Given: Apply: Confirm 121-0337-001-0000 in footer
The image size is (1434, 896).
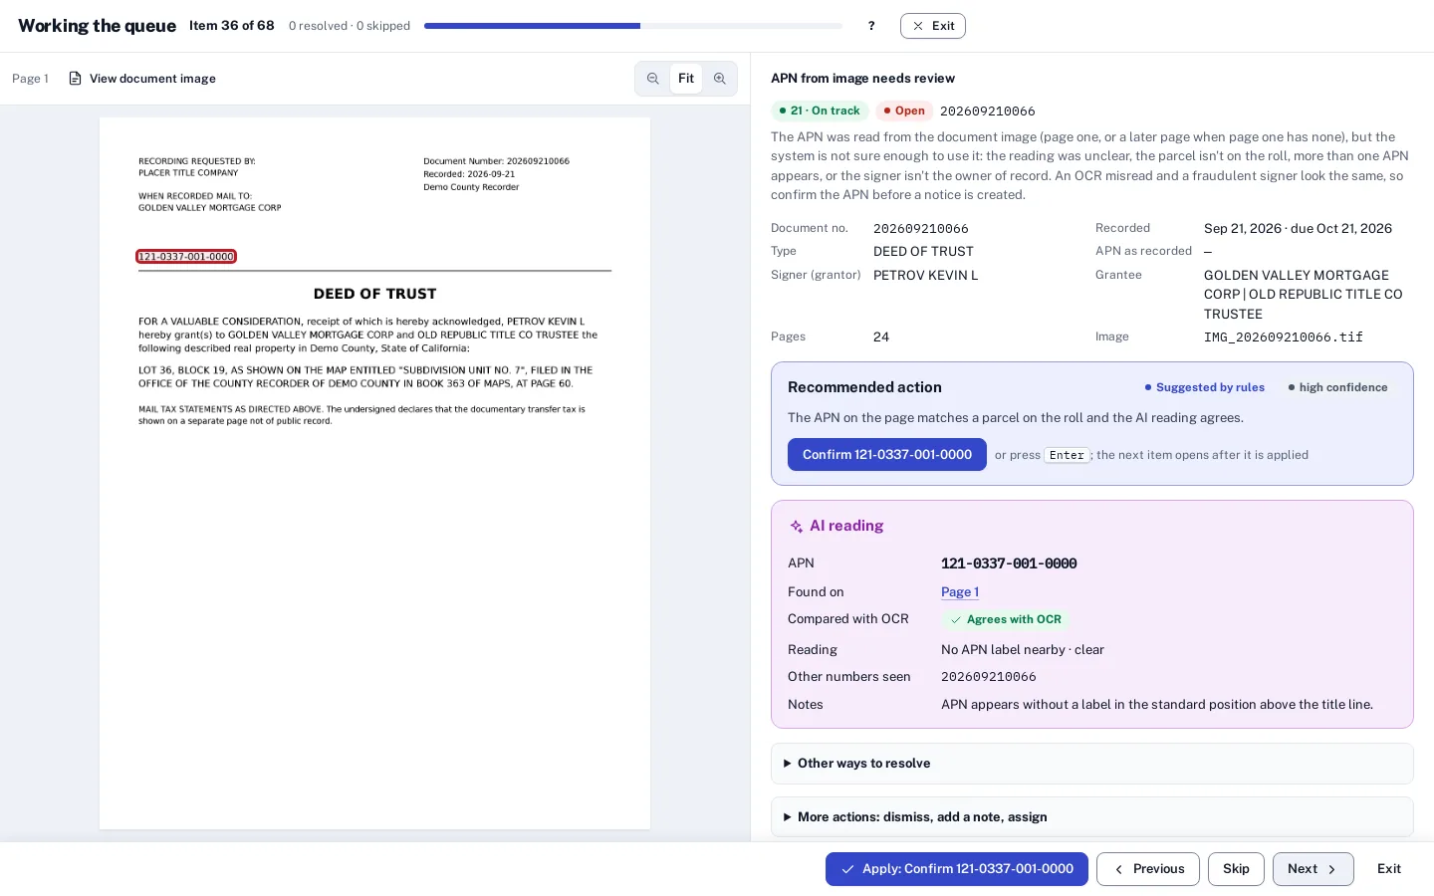Looking at the screenshot, I should (957, 869).
